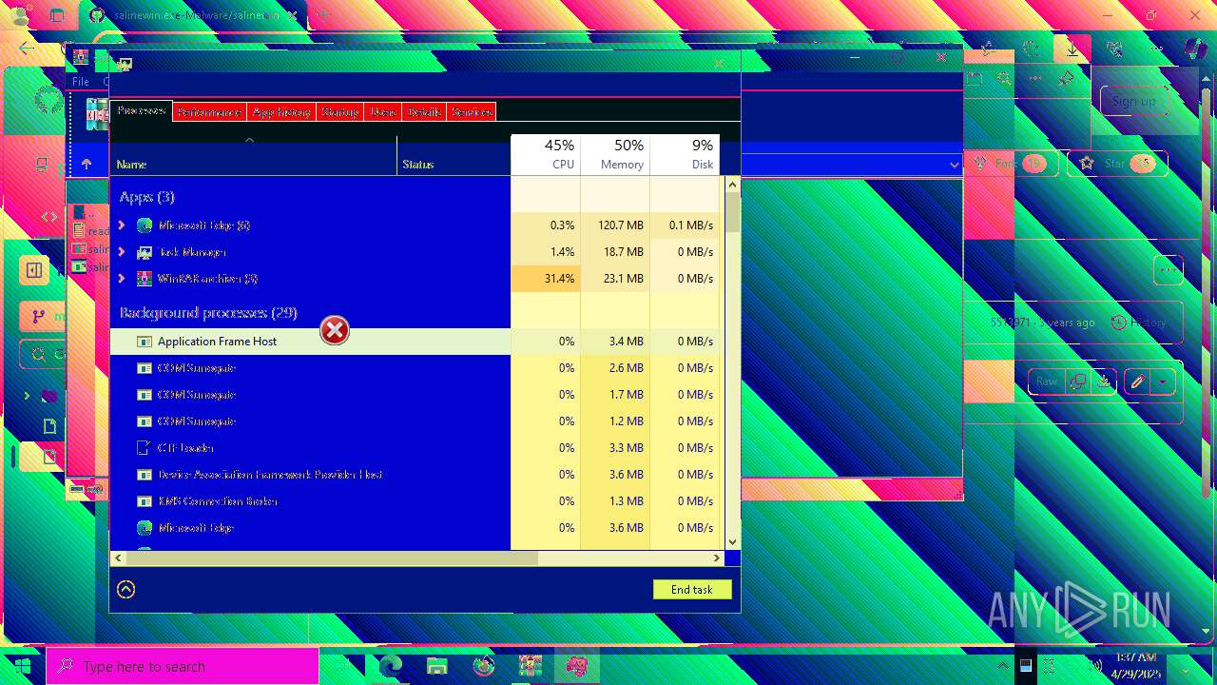Open Edge tab actions icon
The height and width of the screenshot is (685, 1217).
57,15
